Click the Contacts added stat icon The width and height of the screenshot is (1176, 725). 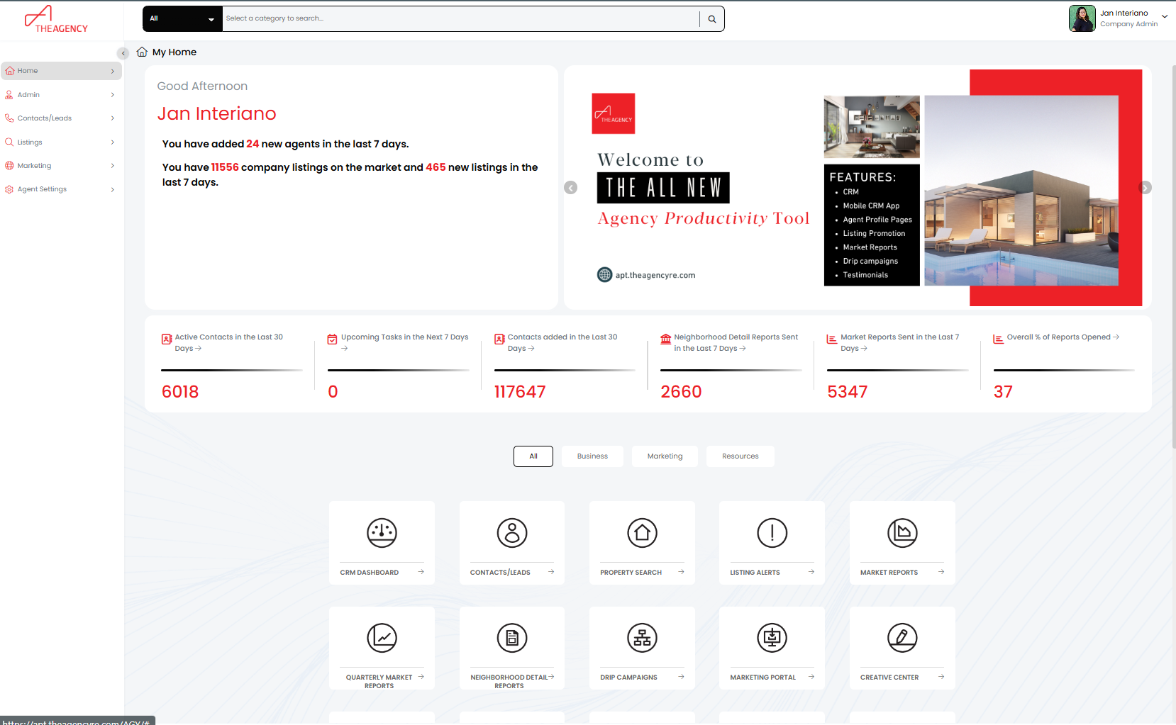coord(499,339)
